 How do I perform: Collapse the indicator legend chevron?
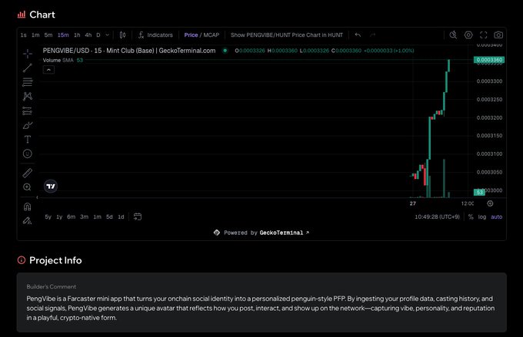48,69
